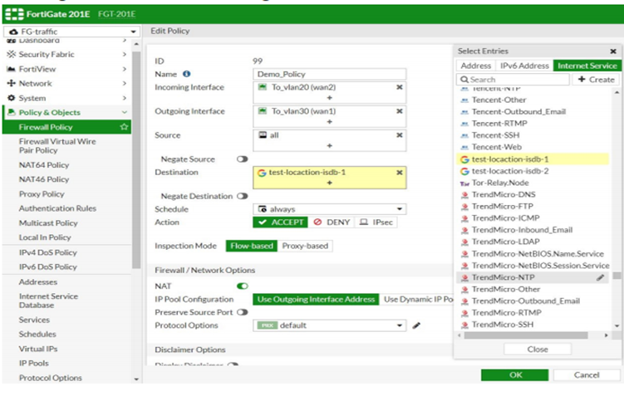Click the OK button to save policy

(514, 375)
